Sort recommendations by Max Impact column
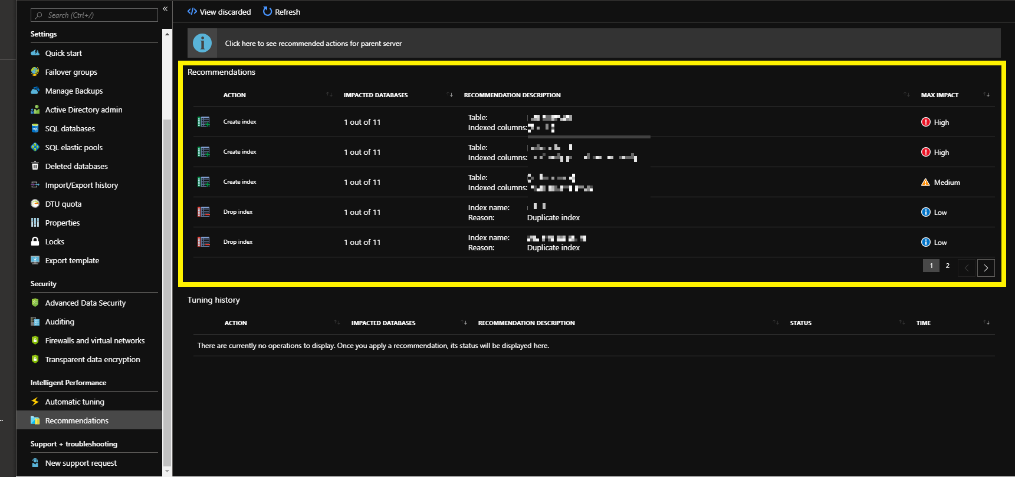 pos(987,95)
